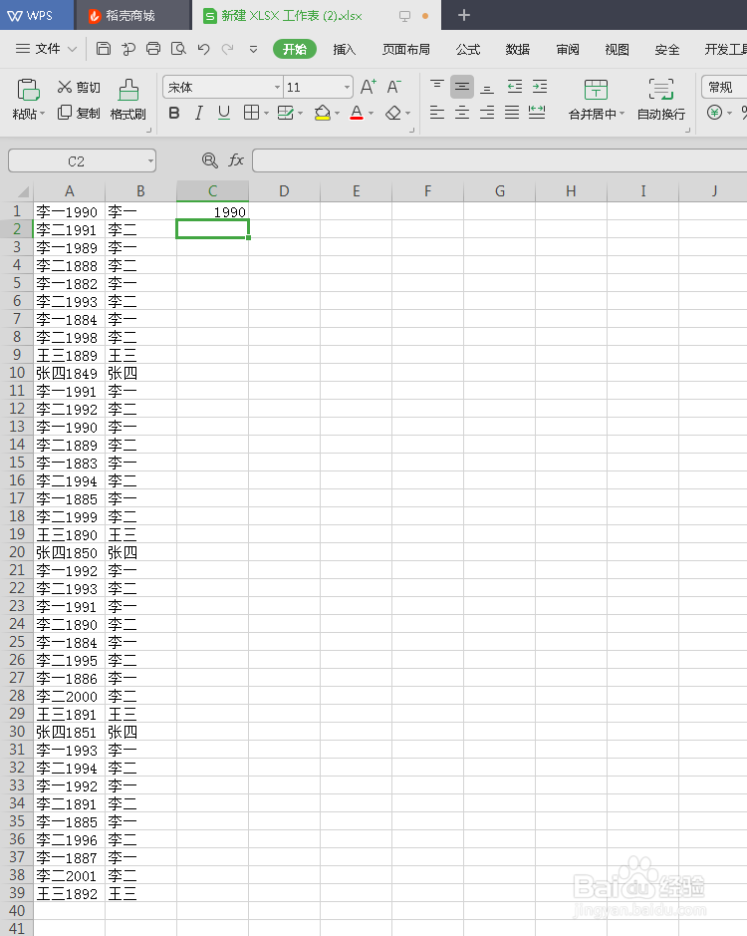Cut selection with 剪切

(x=79, y=87)
